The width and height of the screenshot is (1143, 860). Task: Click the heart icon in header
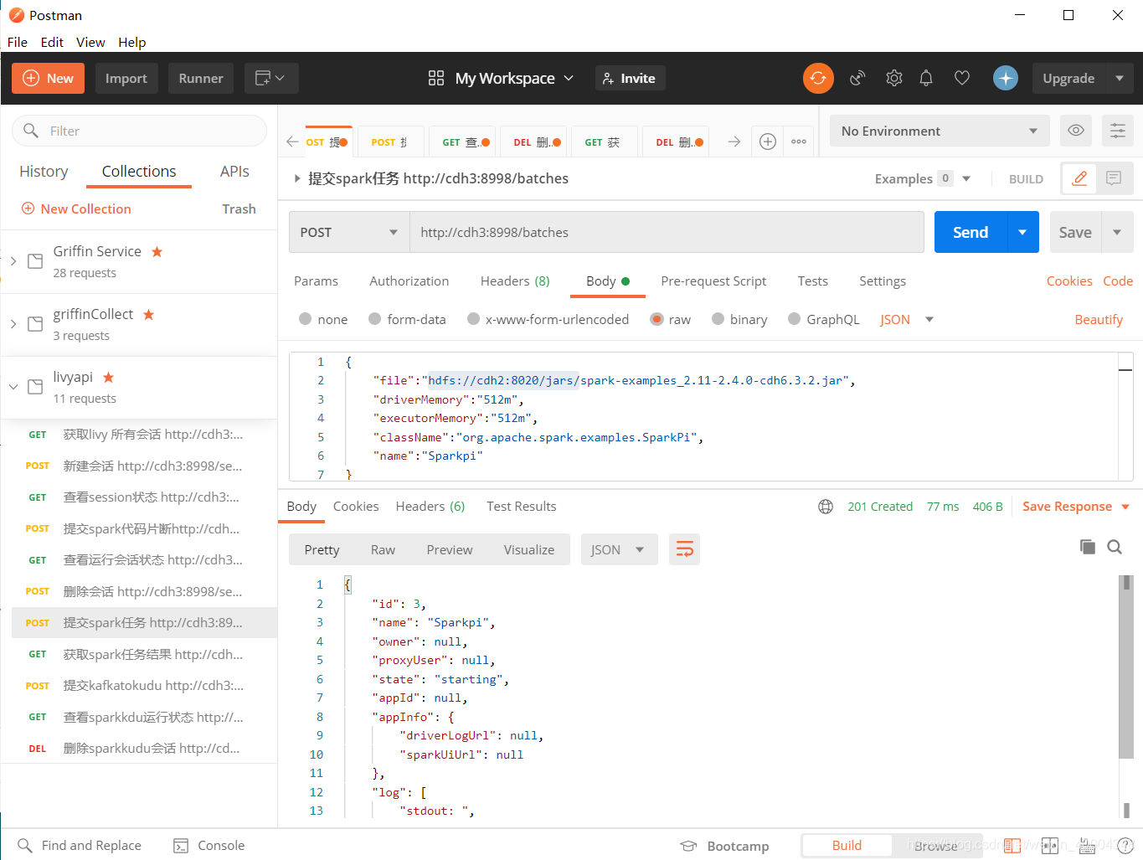(962, 78)
